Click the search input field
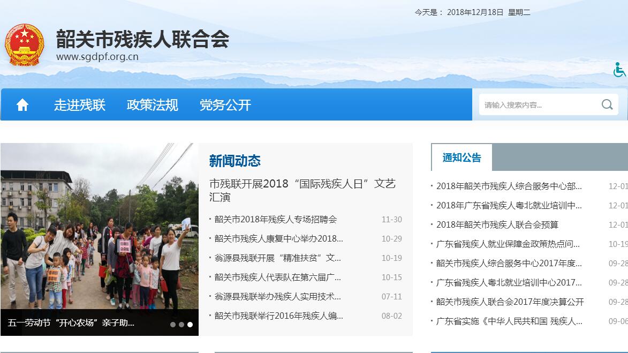 [x=538, y=105]
